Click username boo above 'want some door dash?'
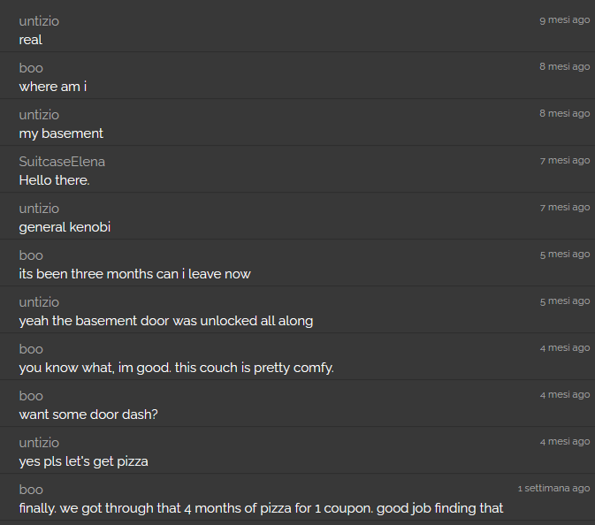Viewport: 595px width, 525px height. click(31, 396)
